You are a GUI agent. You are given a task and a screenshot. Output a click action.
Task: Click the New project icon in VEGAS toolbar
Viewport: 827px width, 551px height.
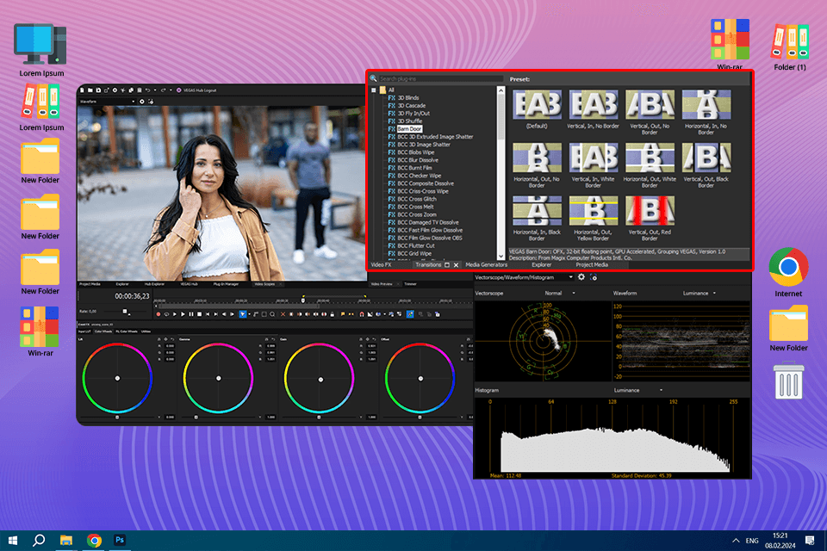[x=82, y=90]
